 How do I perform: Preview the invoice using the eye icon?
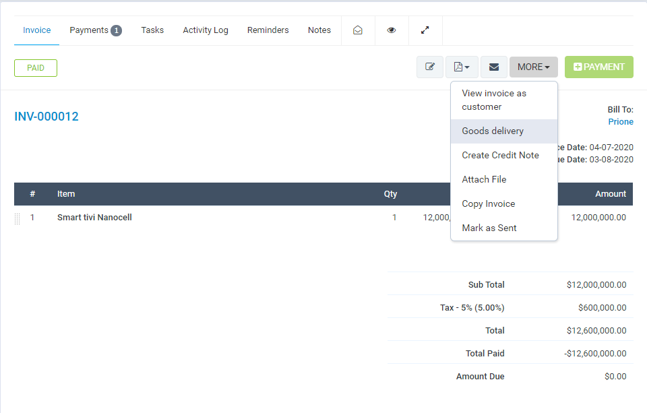[392, 30]
